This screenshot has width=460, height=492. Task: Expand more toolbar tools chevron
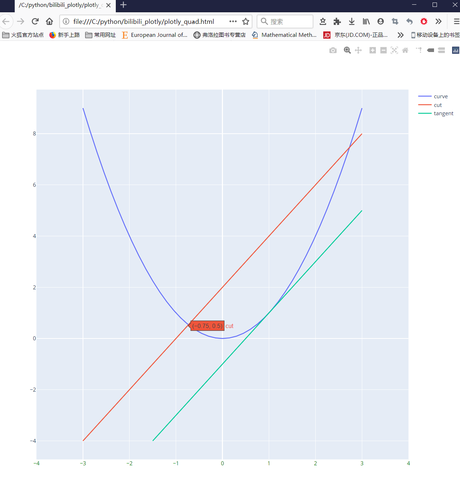tap(438, 21)
